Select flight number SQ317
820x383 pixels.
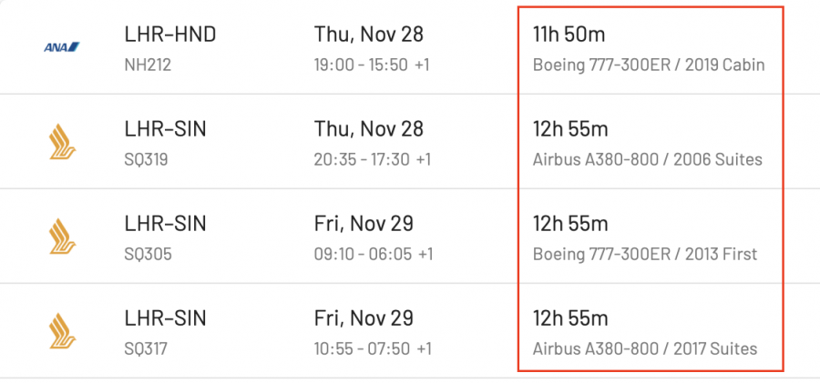pos(147,348)
